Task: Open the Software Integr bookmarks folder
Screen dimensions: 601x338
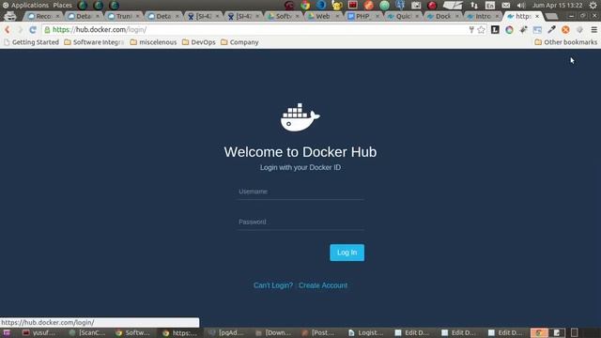Action: 94,42
